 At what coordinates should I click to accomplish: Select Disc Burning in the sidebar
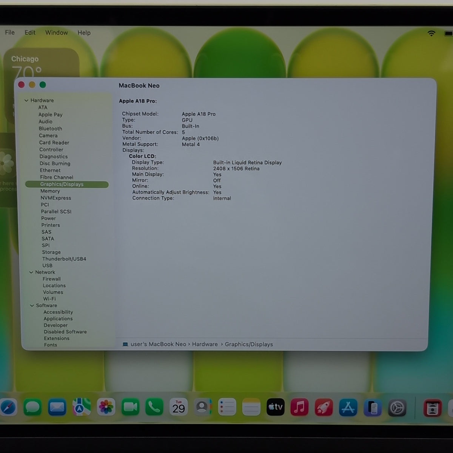(x=55, y=163)
